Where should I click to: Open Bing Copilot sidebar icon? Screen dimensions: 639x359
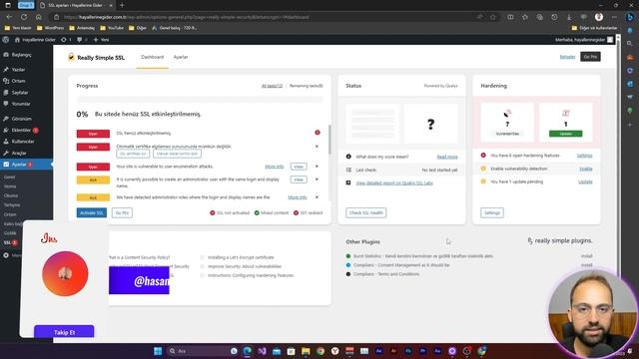click(630, 17)
